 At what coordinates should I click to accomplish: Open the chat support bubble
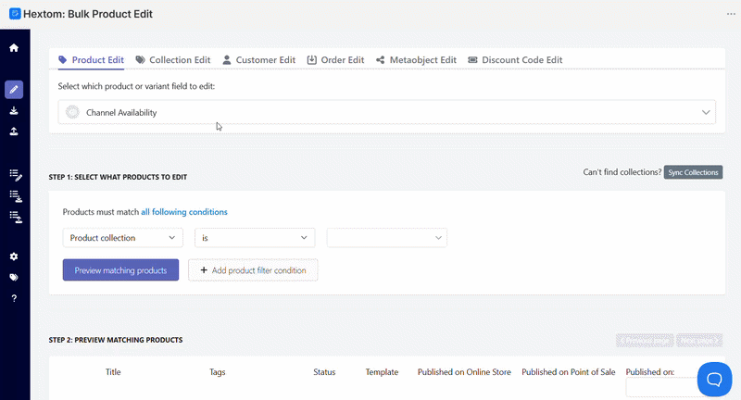714,380
